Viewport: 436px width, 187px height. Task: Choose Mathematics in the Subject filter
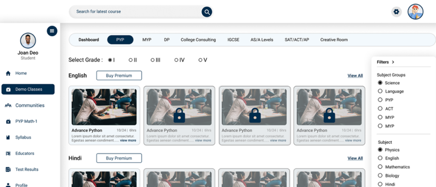380,167
